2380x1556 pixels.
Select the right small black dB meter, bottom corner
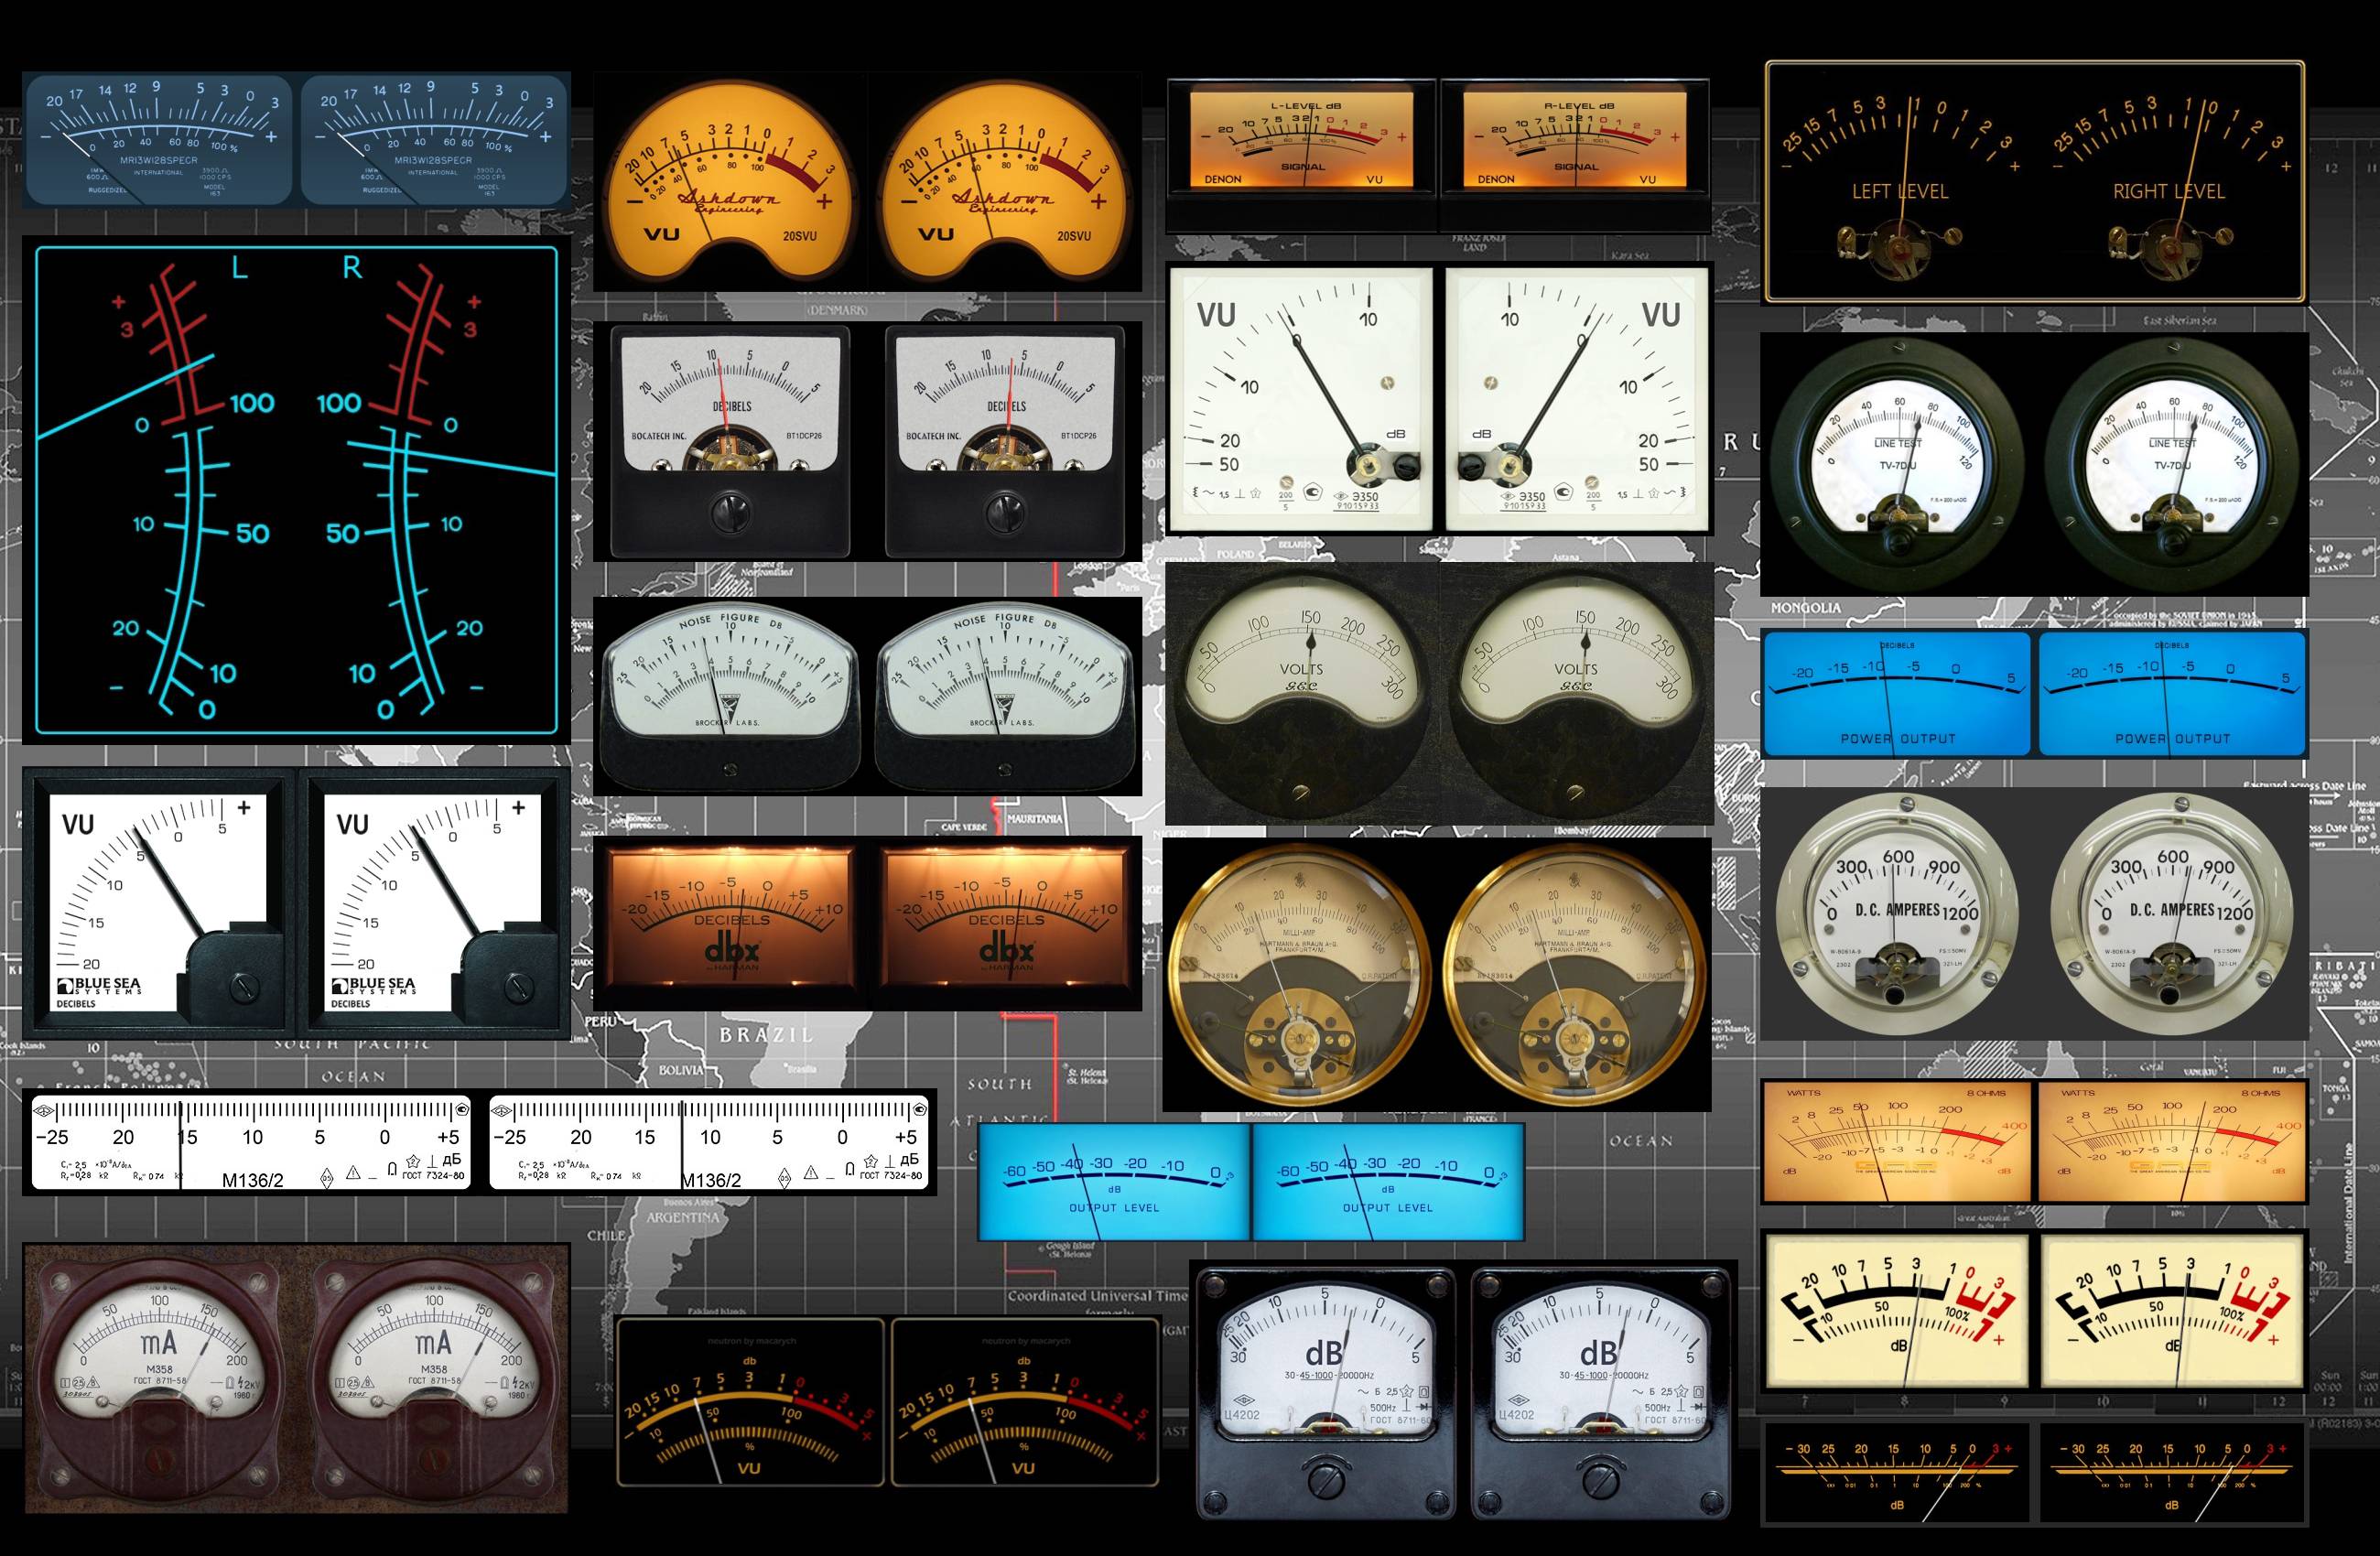tap(2172, 1474)
